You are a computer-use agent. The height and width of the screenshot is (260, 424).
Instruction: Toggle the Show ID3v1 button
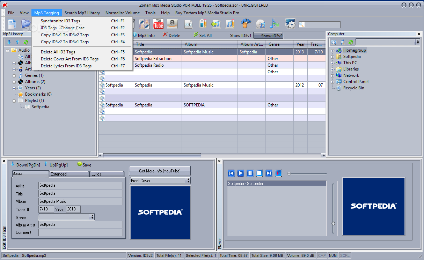point(240,35)
